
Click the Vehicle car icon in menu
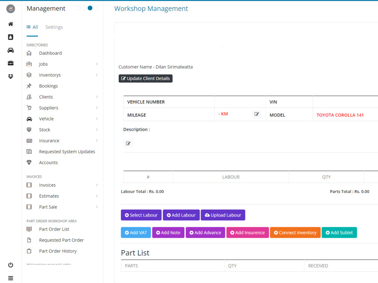(29, 118)
